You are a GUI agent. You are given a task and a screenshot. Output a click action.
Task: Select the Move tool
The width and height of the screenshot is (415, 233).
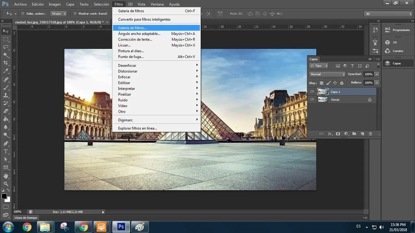[x=6, y=31]
